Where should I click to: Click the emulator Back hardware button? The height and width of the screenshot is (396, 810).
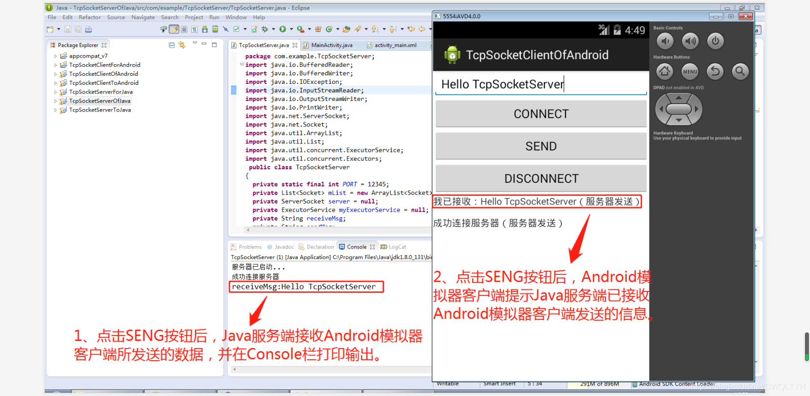(x=715, y=71)
